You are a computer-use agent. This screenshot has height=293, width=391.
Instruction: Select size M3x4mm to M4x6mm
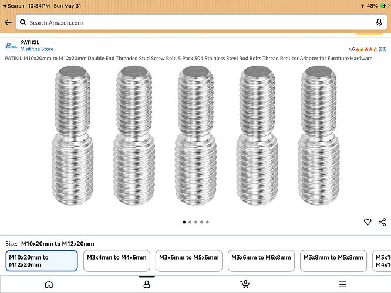pos(117,261)
